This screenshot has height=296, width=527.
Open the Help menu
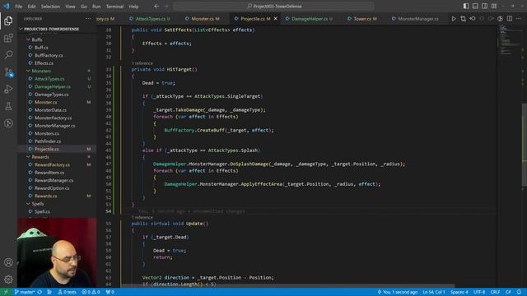pyautogui.click(x=133, y=7)
